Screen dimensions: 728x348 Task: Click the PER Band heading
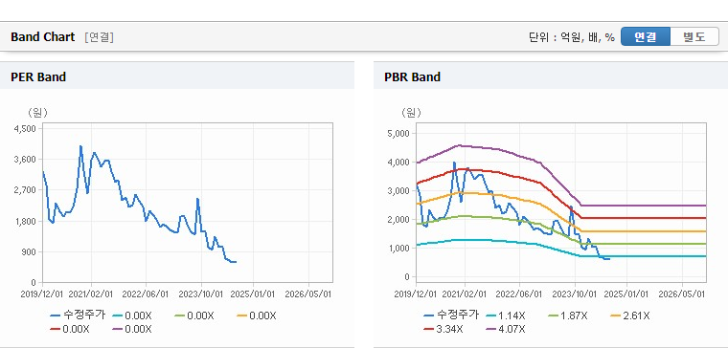(38, 76)
